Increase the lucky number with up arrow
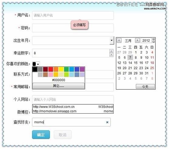169x149 pixels. tap(111, 51)
